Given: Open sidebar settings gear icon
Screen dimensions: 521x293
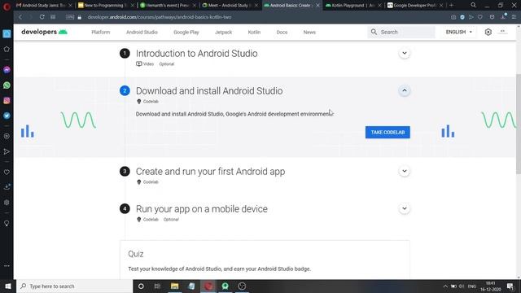Looking at the screenshot, I should point(7,203).
